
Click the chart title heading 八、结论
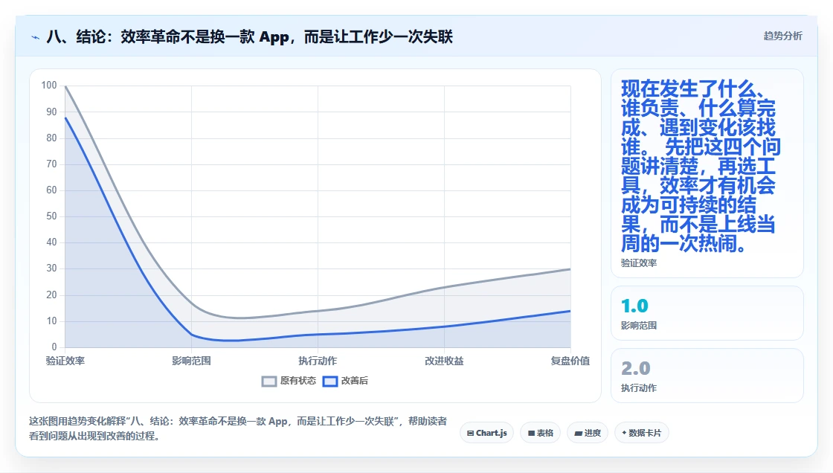[x=250, y=36]
